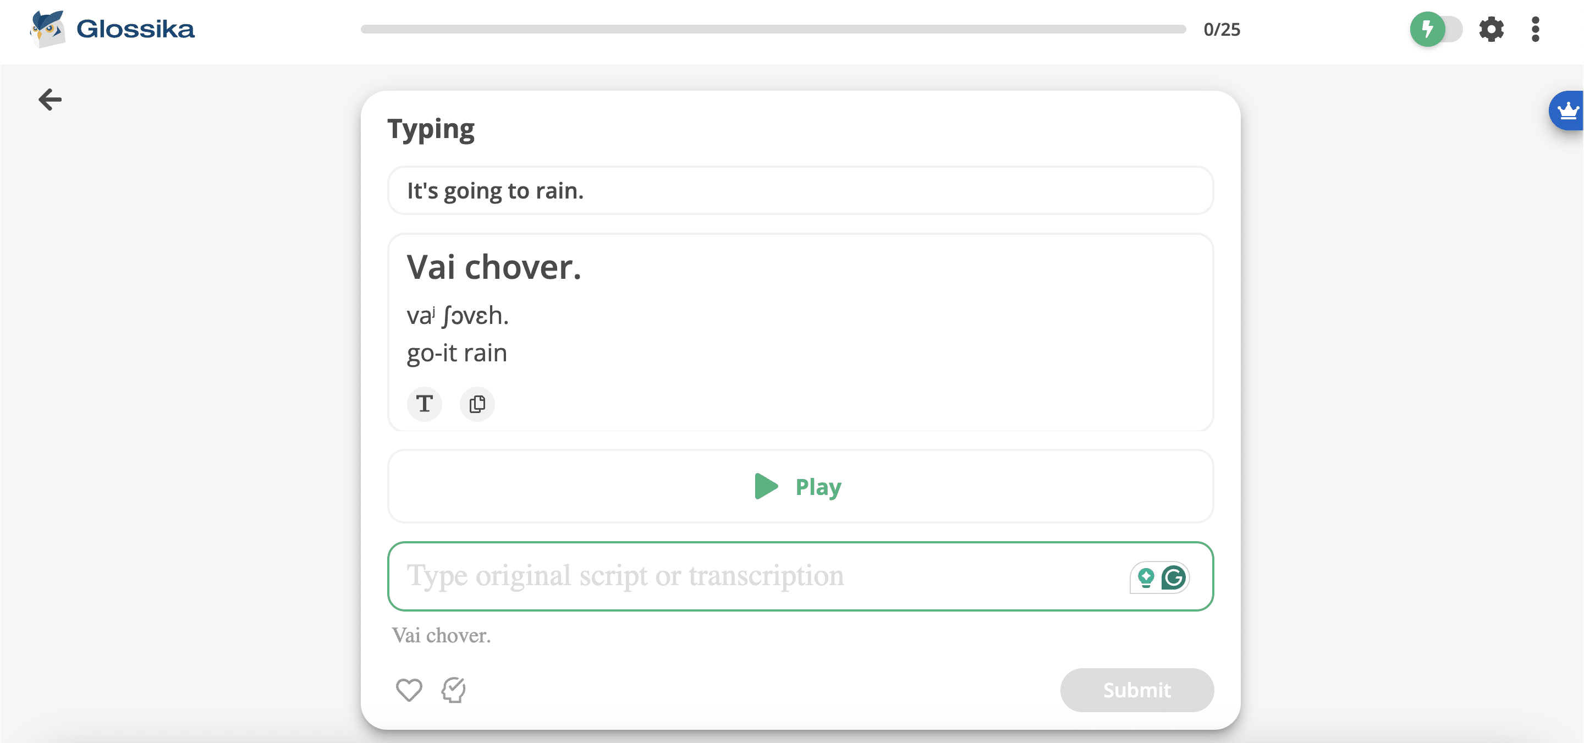Open the premium crown badge
Image resolution: width=1584 pixels, height=743 pixels.
click(x=1568, y=111)
